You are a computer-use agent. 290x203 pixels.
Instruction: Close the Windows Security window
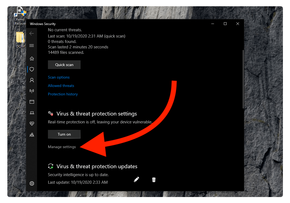coord(238,24)
